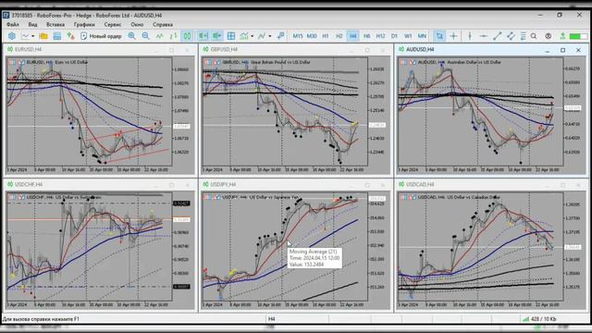
Task: Switch timeframe to H2
Action: click(339, 36)
